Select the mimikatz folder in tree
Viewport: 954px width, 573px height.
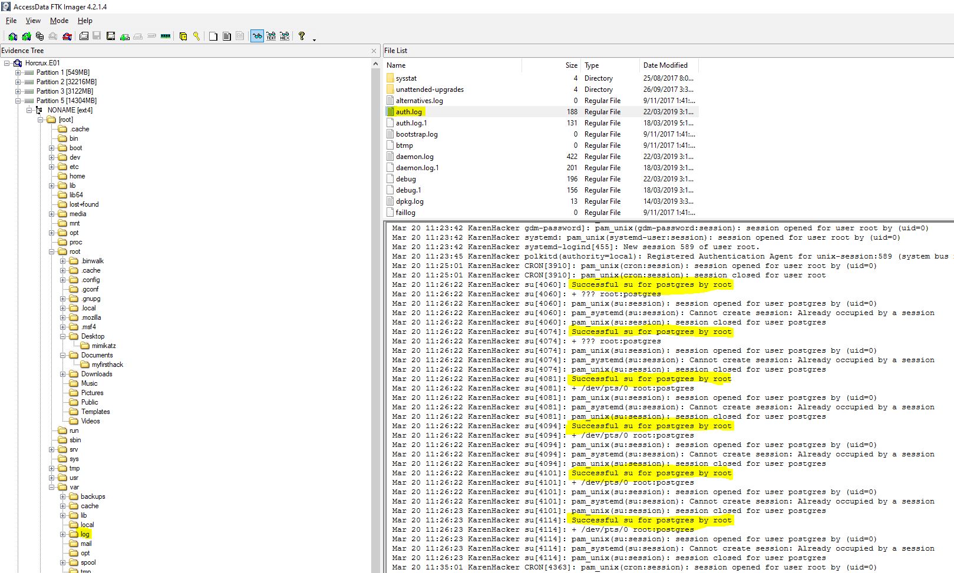[104, 346]
